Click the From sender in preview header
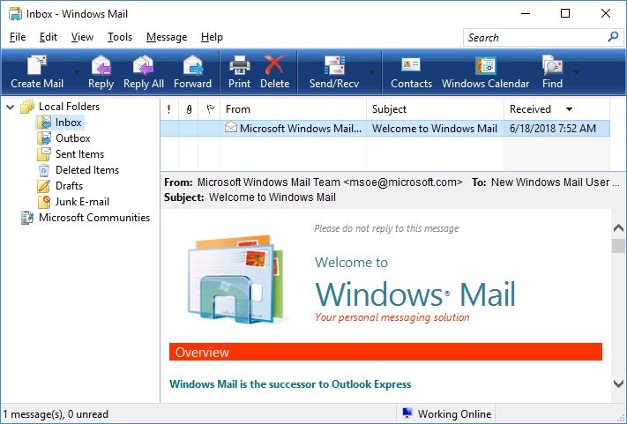The image size is (627, 424). pyautogui.click(x=330, y=182)
